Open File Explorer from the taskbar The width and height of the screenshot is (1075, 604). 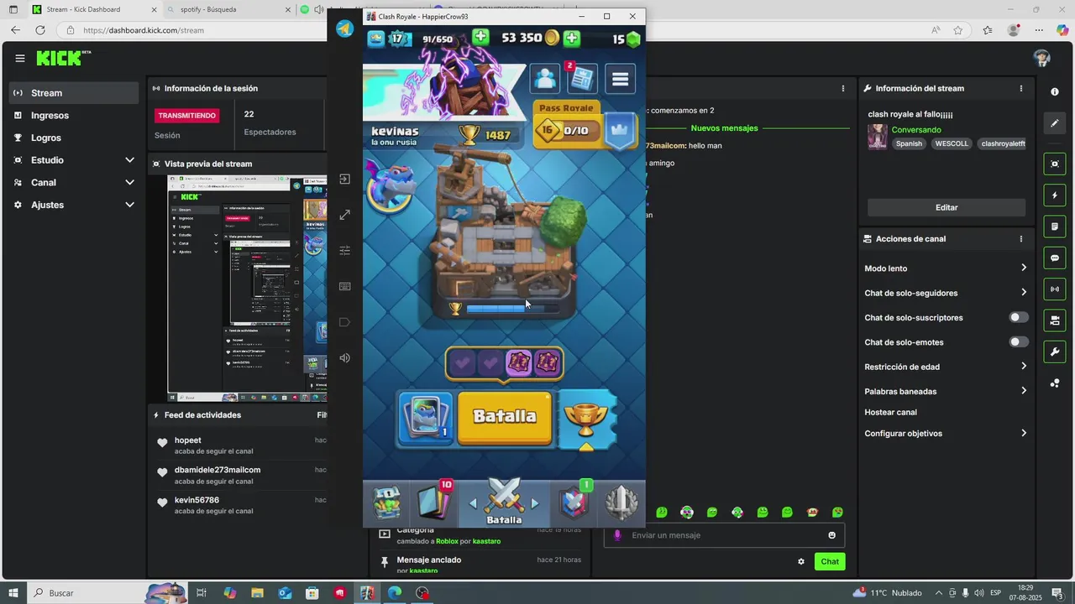click(257, 593)
